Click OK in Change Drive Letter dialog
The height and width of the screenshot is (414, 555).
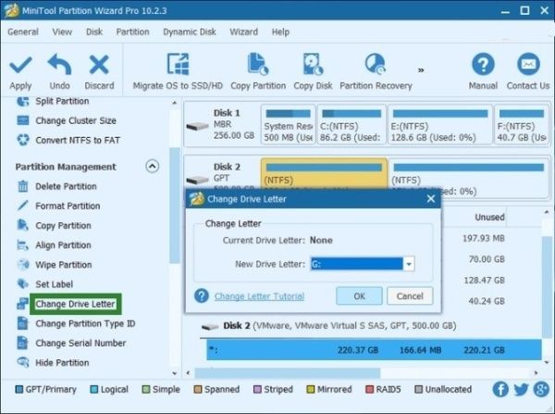(x=359, y=296)
